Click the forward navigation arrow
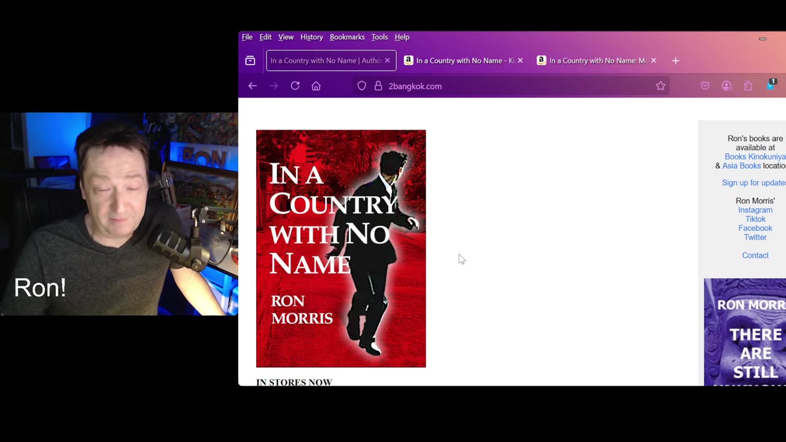This screenshot has width=786, height=442. pos(274,86)
